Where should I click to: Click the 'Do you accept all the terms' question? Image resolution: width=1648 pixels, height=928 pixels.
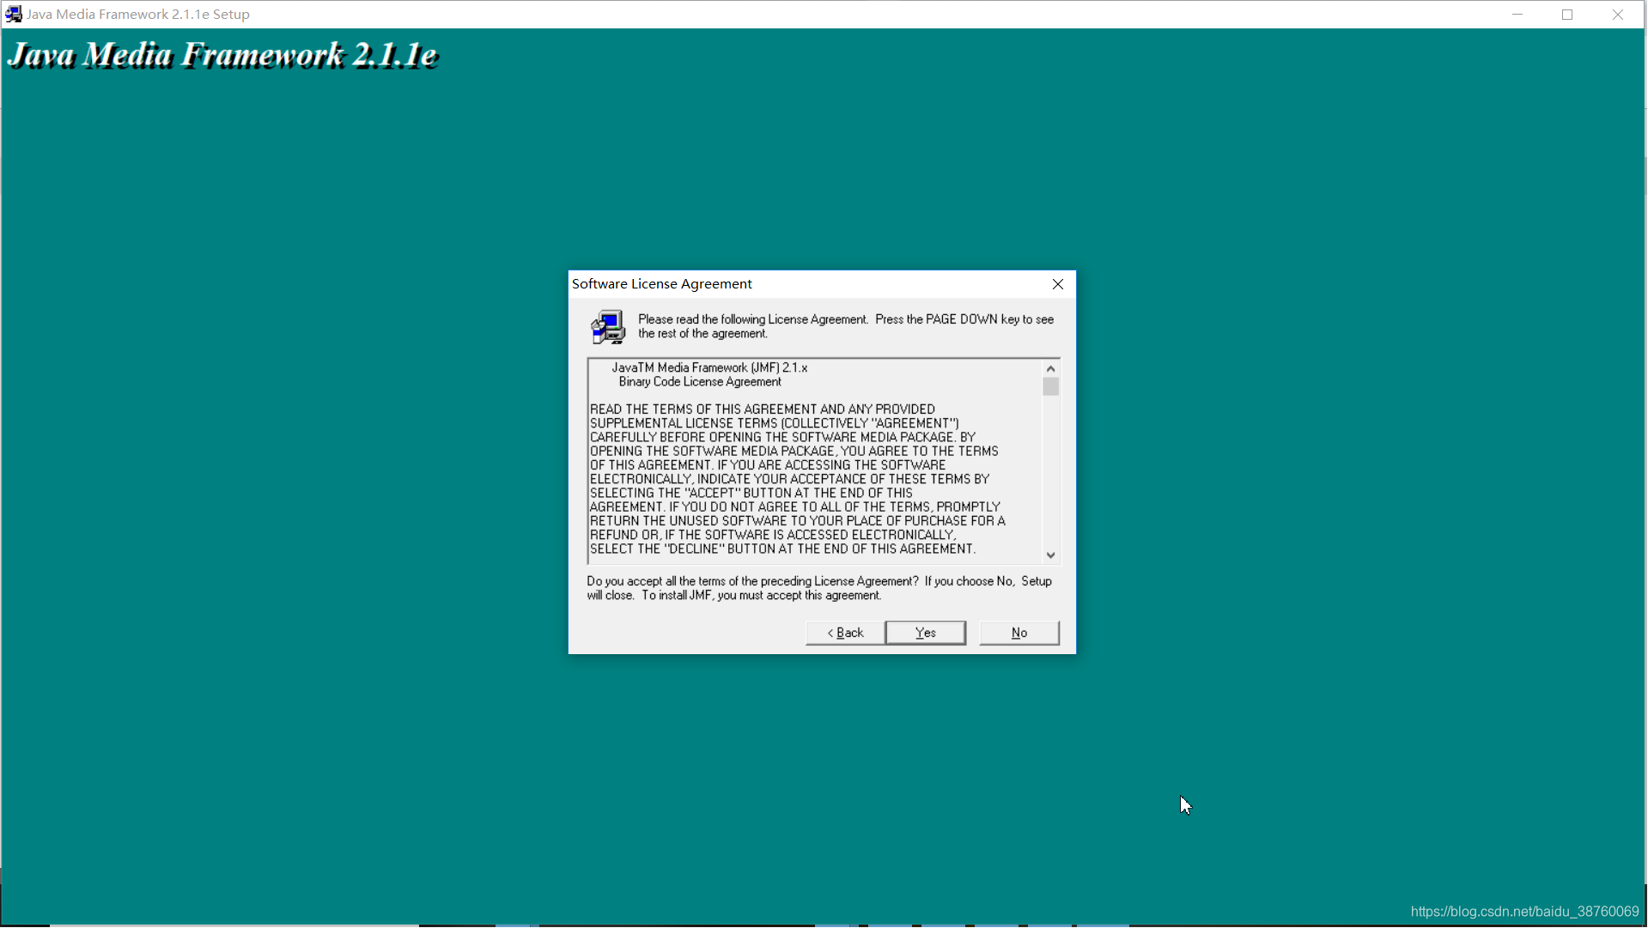click(819, 588)
